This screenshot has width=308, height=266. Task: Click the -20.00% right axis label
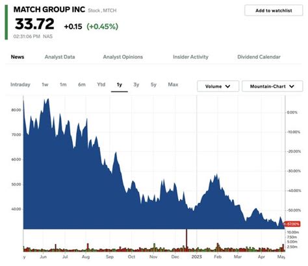point(294,151)
